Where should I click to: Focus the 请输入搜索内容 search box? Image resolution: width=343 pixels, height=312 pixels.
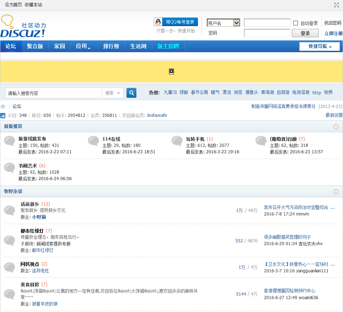coord(54,93)
